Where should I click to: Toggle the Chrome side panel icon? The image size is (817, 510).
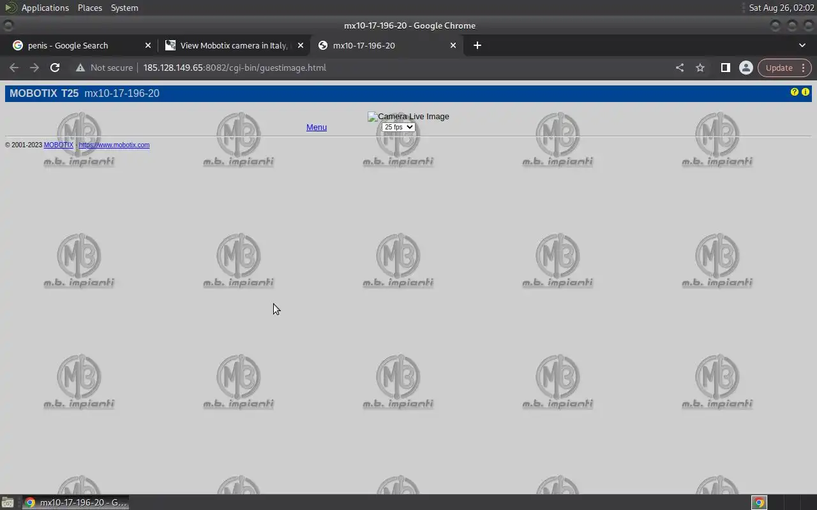click(726, 68)
